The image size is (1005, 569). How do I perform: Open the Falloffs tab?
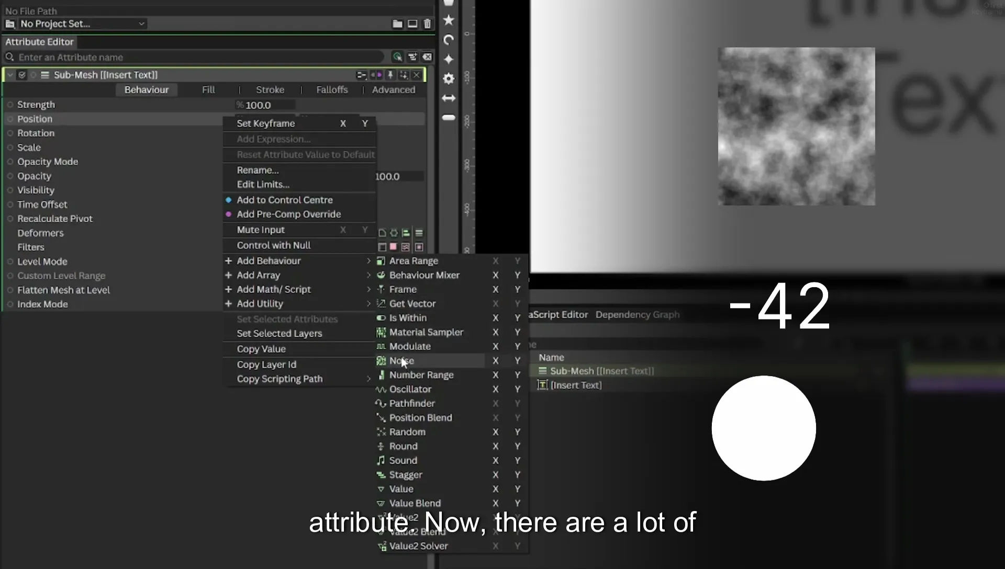pos(332,89)
